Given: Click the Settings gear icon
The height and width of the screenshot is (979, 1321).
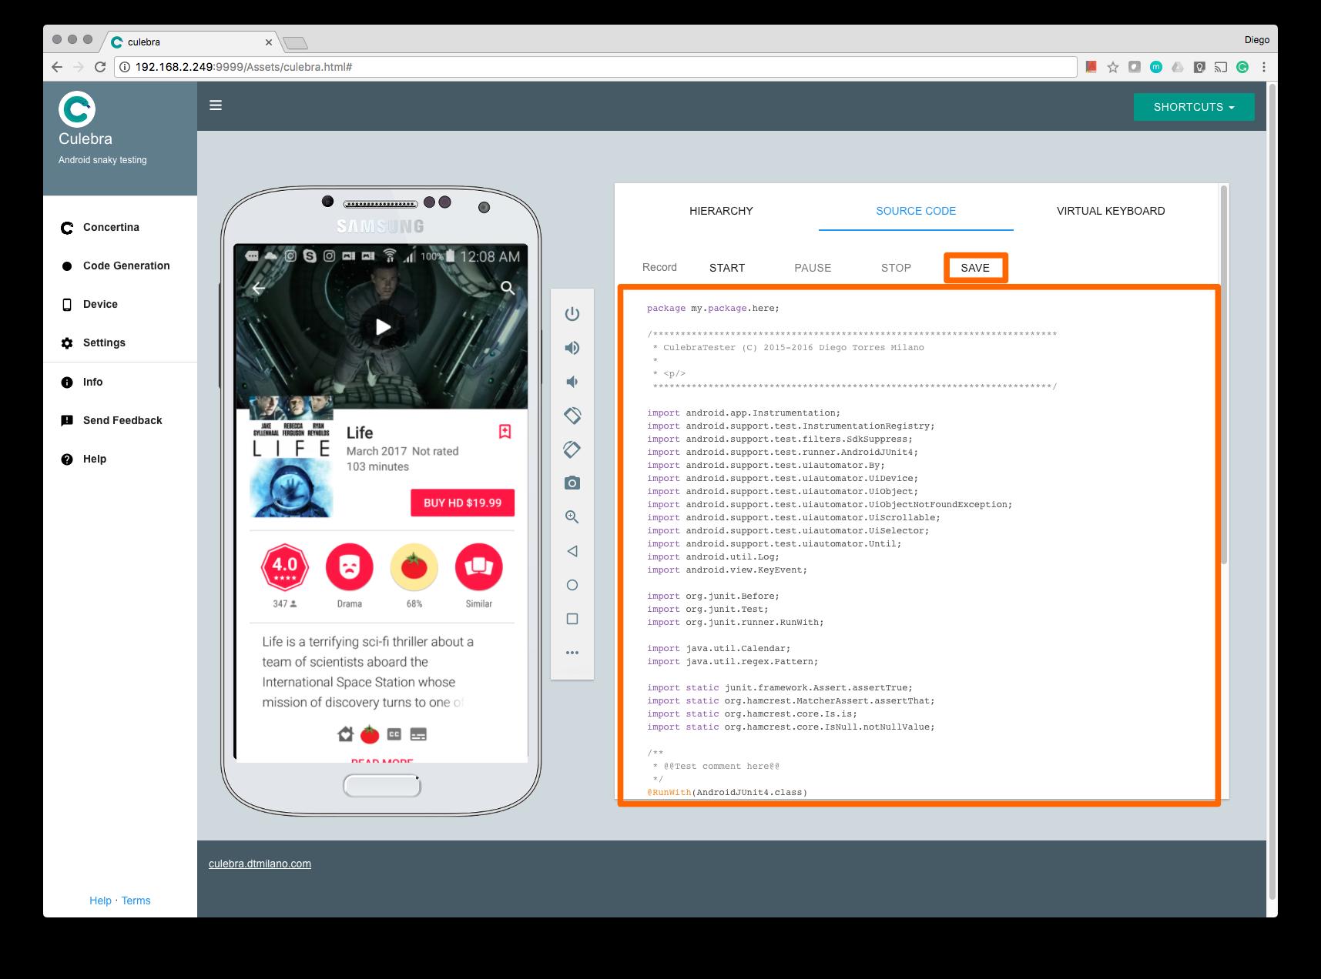Looking at the screenshot, I should point(67,343).
